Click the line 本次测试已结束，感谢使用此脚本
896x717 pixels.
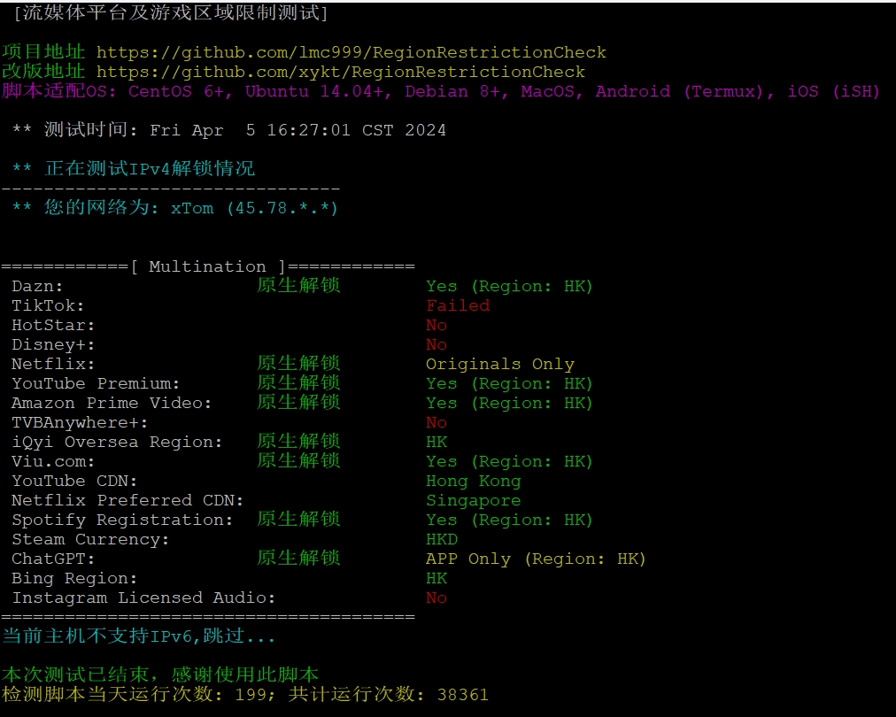(160, 675)
